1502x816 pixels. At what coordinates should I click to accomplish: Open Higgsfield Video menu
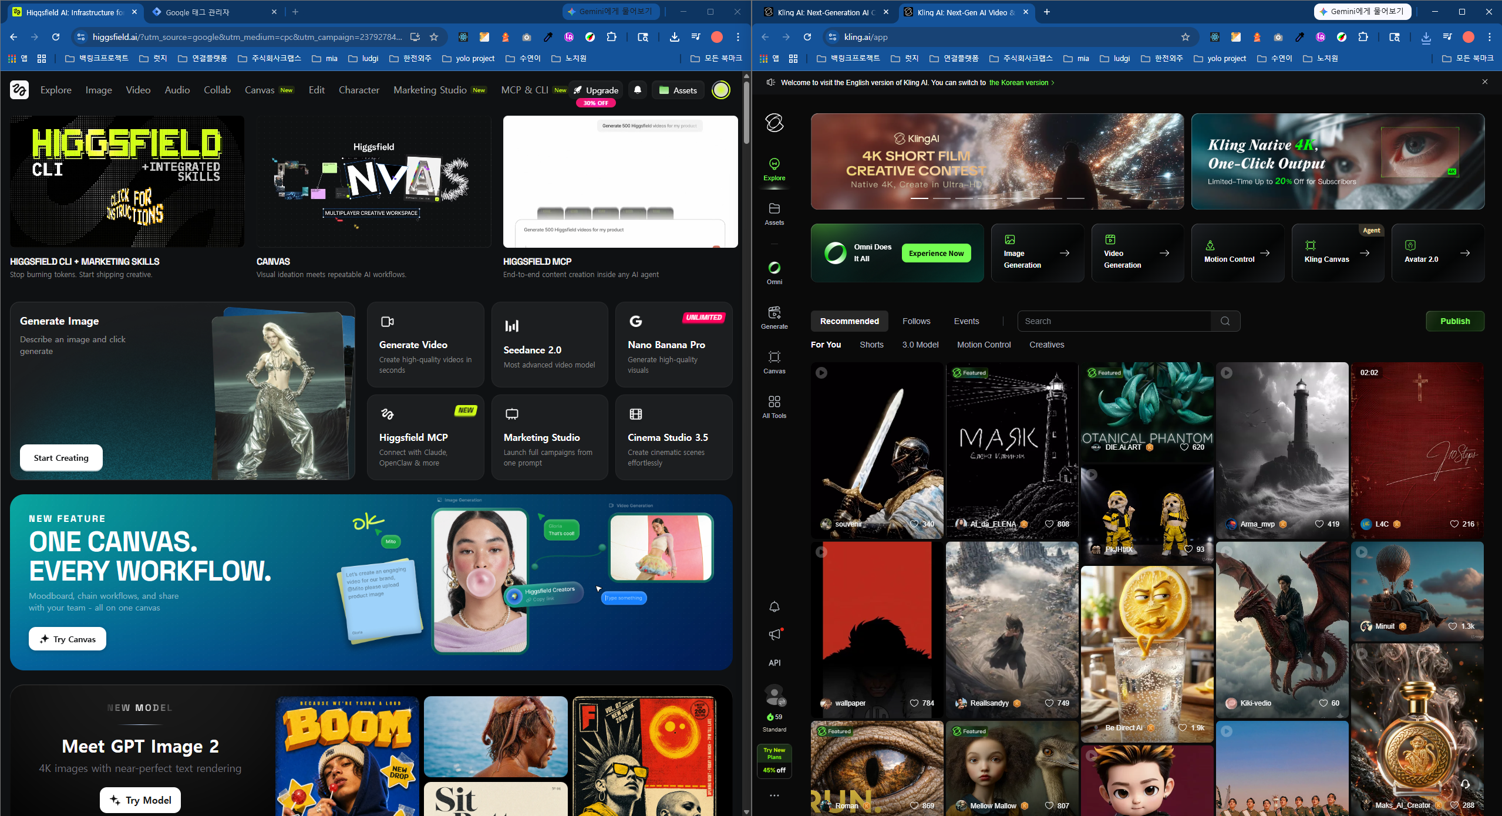coord(138,90)
